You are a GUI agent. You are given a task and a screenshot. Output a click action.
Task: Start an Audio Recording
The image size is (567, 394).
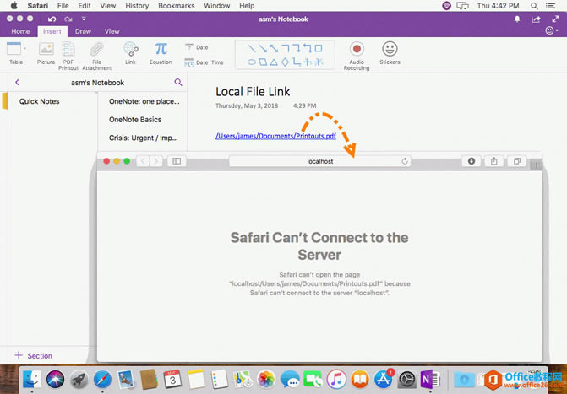coord(357,56)
